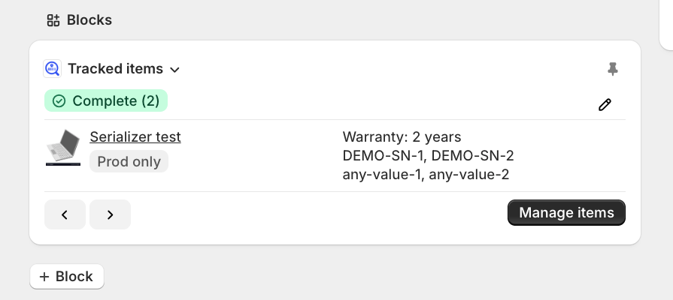Click the Blocks section heading
Screen dimensions: 673x300
click(x=89, y=20)
